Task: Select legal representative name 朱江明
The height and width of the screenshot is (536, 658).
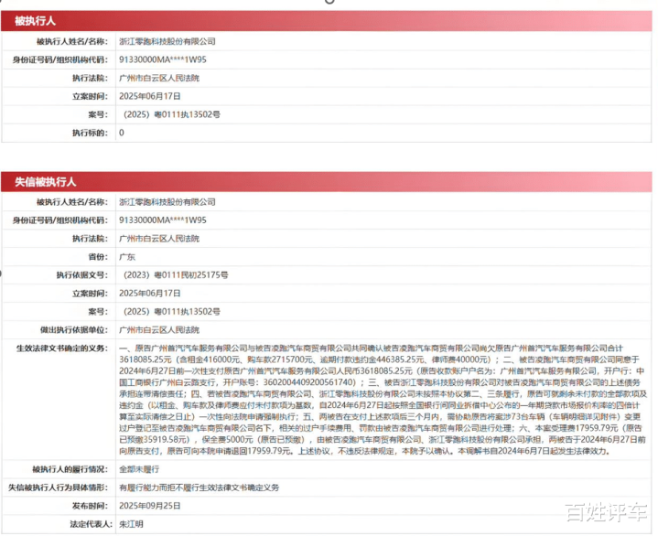Action: (131, 524)
